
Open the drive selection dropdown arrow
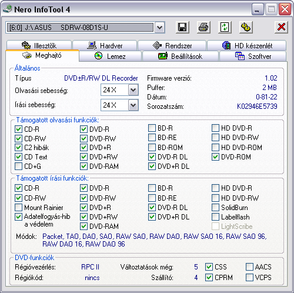coord(160,28)
